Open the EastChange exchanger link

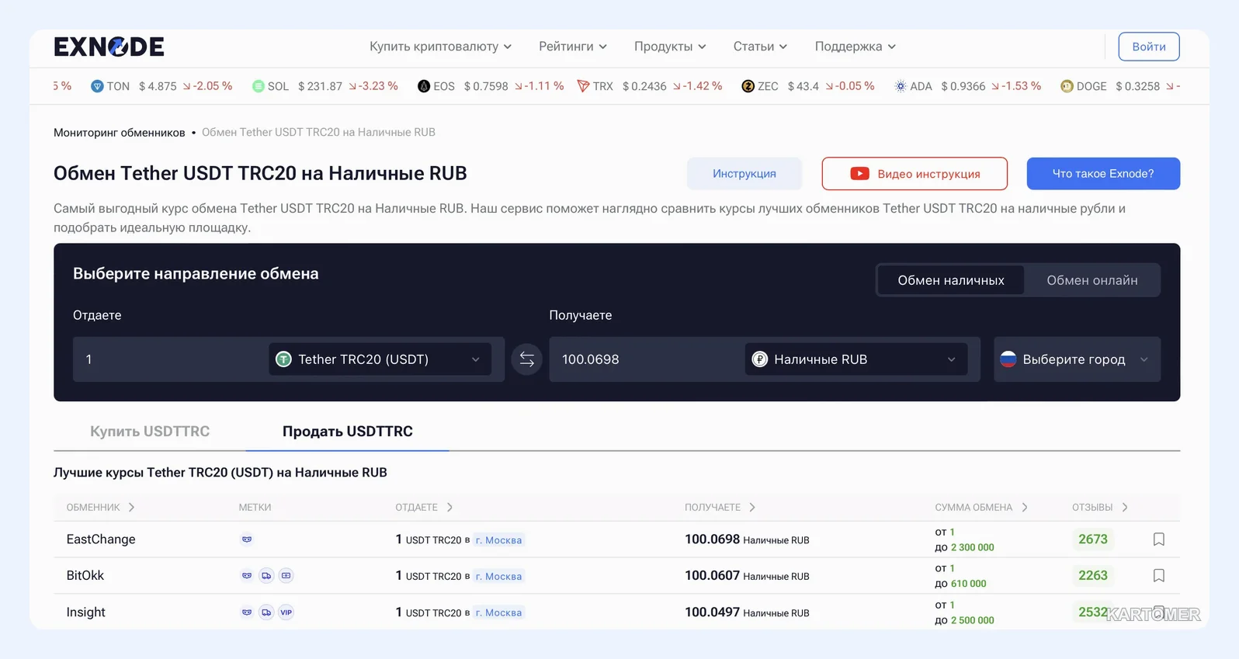click(x=101, y=539)
